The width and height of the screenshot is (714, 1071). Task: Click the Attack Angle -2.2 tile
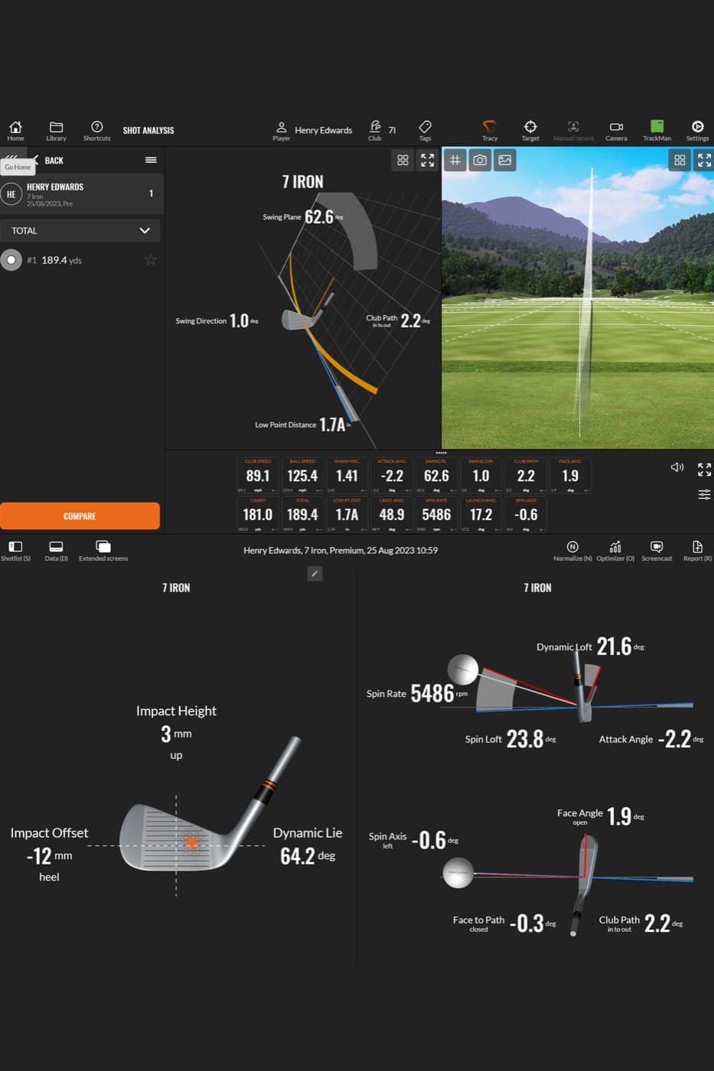pyautogui.click(x=392, y=475)
